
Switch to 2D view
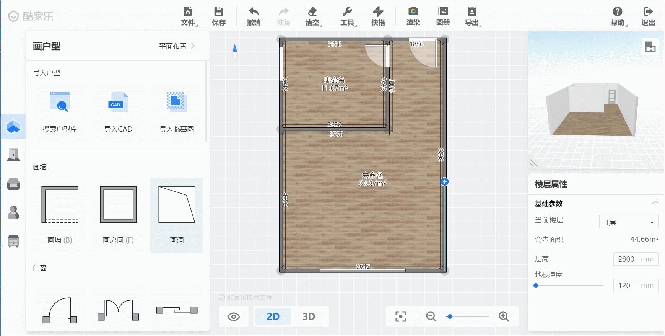tap(273, 316)
